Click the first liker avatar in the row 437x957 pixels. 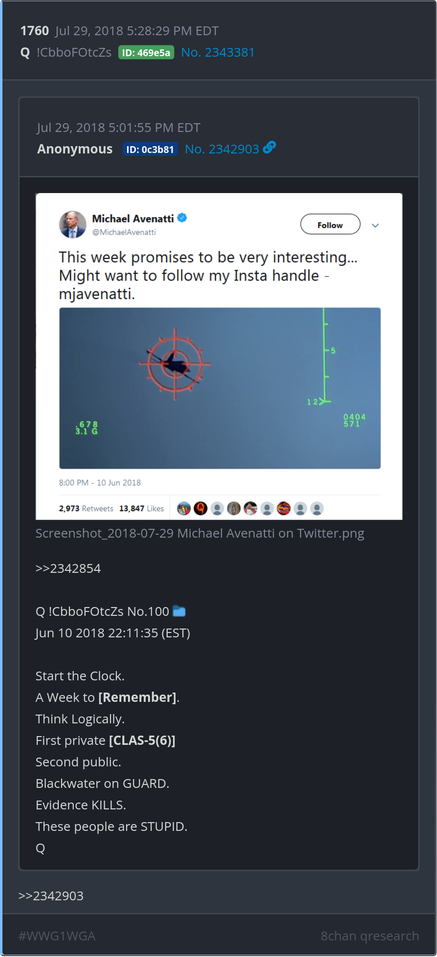184,509
